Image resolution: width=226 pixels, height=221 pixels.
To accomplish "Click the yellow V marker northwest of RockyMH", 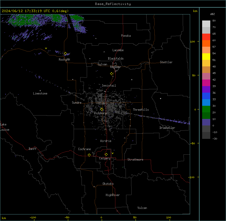I will 46,48.
